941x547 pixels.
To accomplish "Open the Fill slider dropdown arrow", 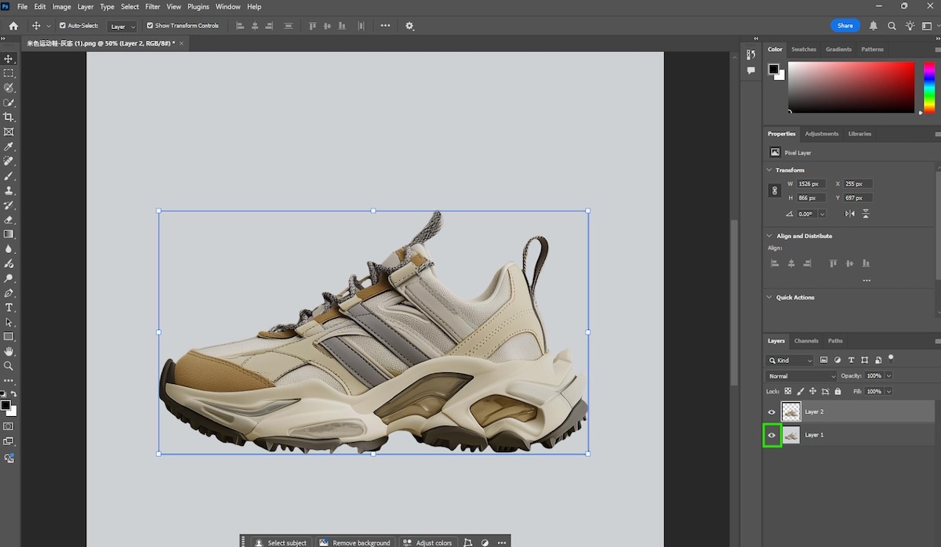I will pyautogui.click(x=888, y=391).
